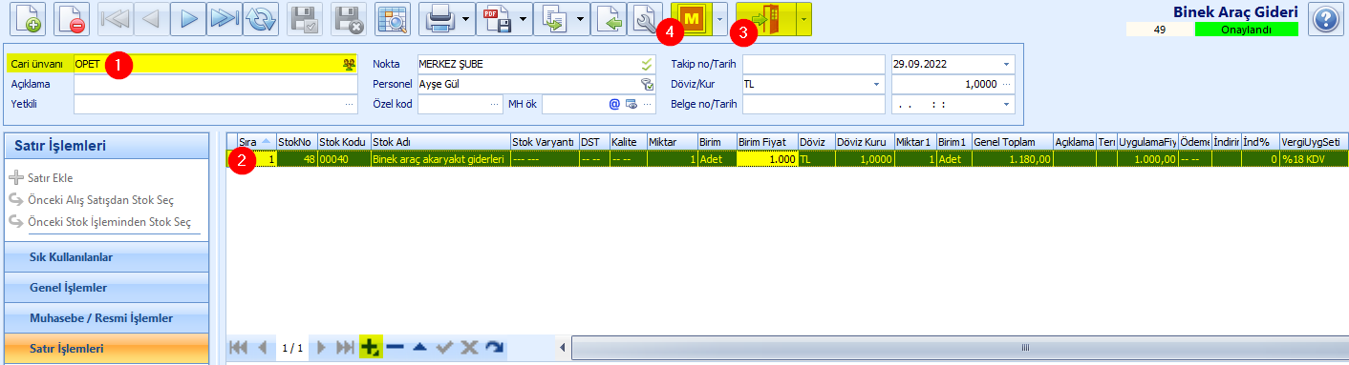1349x365 pixels.
Task: Click the Genel Toplam column header
Action: point(1012,141)
